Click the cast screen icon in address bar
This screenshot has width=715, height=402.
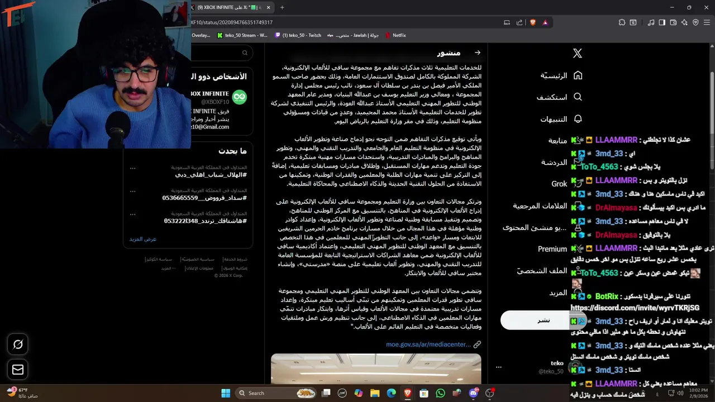pos(507,22)
